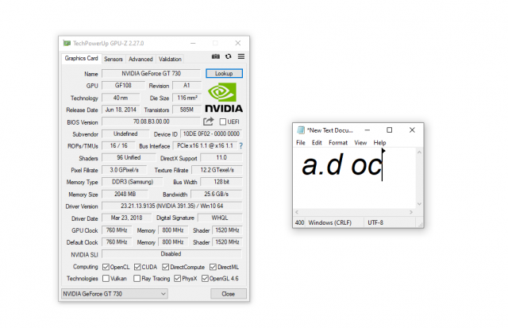Click the Bus Interface question mark
The image size is (508, 328).
pos(241,146)
